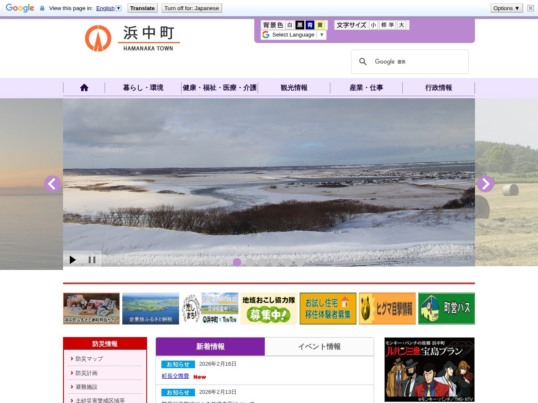
Task: Set font size to large (大)
Action: click(x=402, y=25)
